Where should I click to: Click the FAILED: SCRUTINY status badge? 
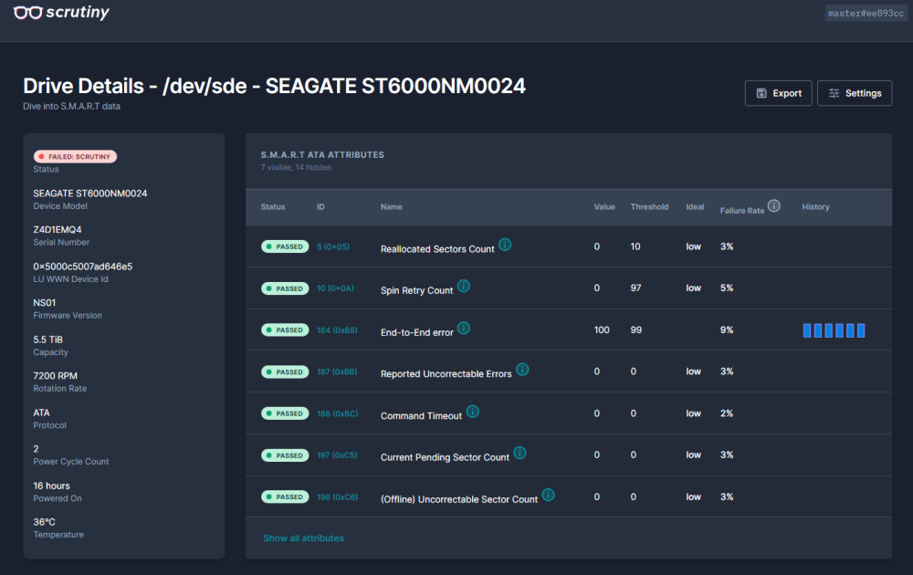tap(75, 157)
